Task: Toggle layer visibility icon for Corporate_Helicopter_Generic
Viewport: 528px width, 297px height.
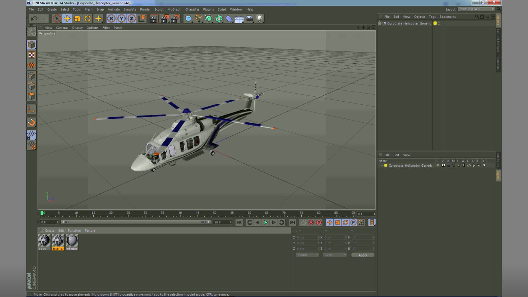Action: (x=443, y=165)
